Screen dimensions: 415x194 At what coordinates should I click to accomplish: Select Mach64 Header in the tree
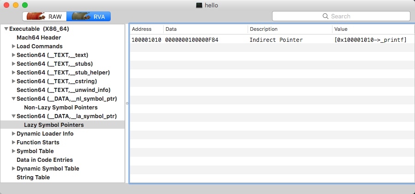[x=39, y=38]
